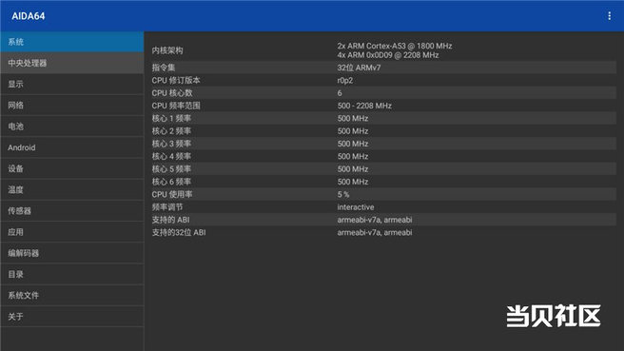Click the 500 - 2208 MHz value

[x=364, y=106]
